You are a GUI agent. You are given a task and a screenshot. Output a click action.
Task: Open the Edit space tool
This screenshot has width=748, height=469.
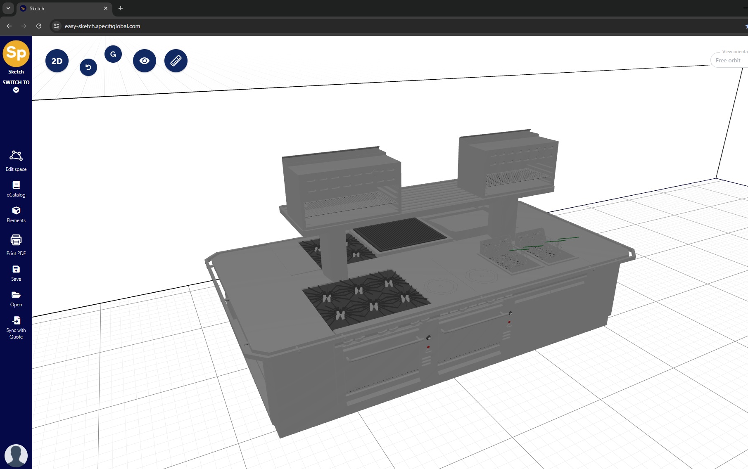click(x=16, y=161)
